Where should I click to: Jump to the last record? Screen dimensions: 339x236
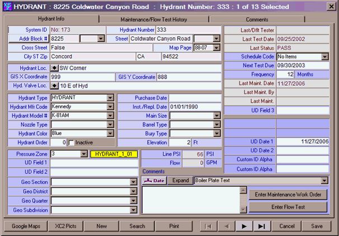pos(262,227)
